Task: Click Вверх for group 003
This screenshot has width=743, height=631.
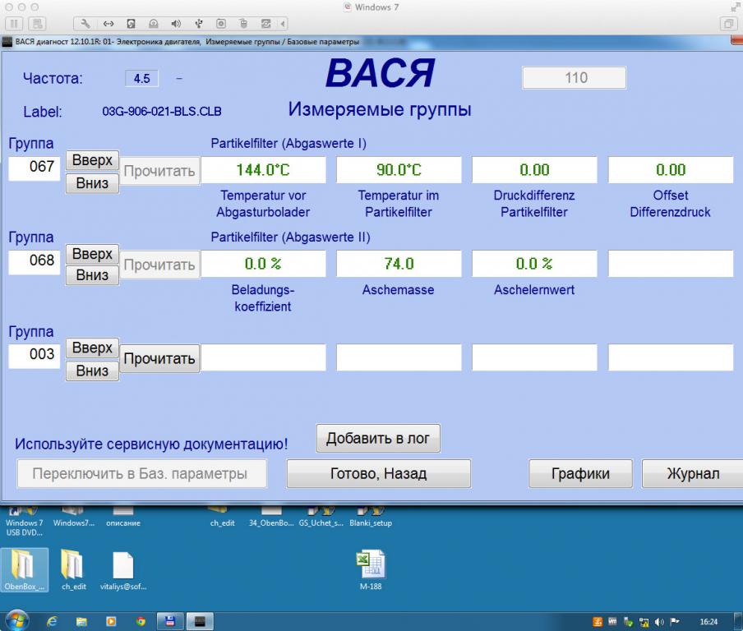Action: click(92, 348)
